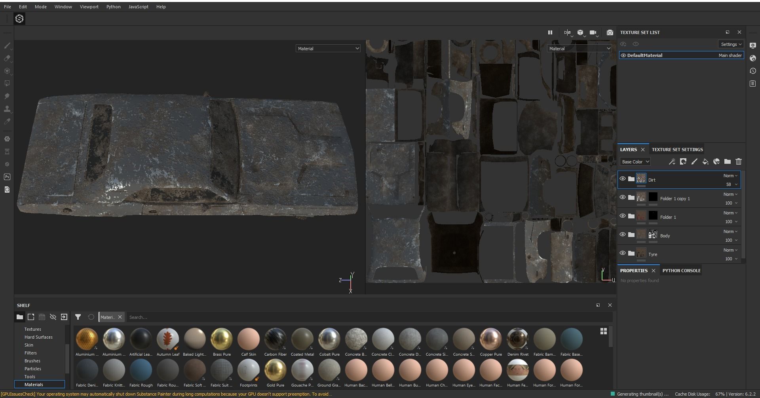Switch to the Texture Set Settings tab
This screenshot has width=760, height=398.
(x=677, y=150)
